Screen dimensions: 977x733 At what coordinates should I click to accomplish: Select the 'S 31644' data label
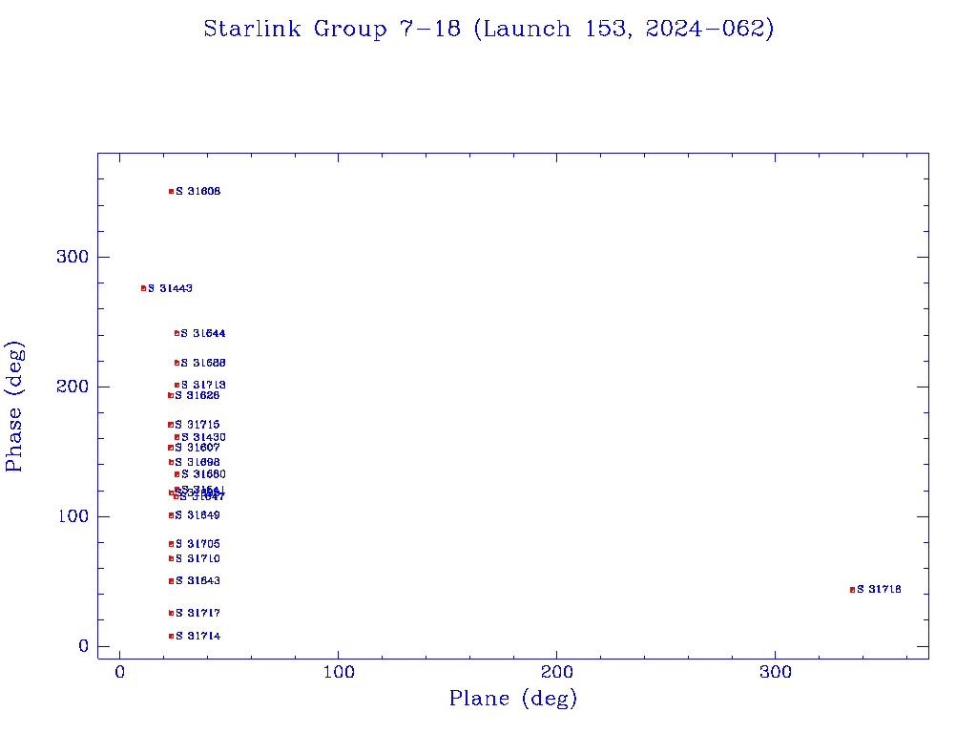tap(203, 333)
